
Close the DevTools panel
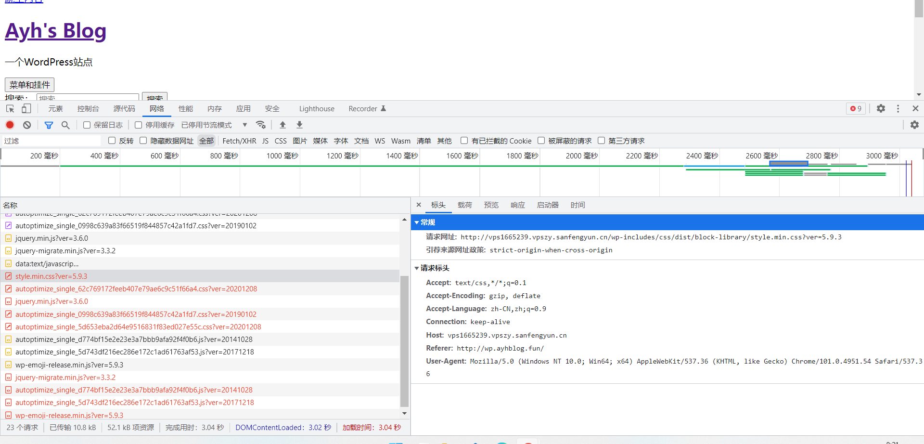[x=915, y=109]
